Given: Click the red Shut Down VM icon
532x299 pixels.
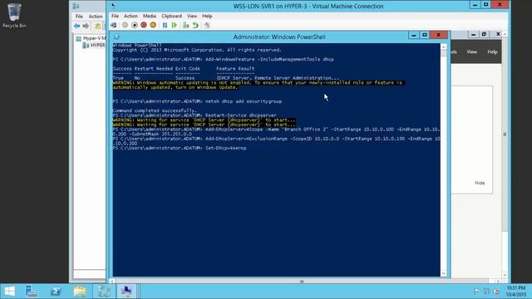Looking at the screenshot, I should point(144,25).
